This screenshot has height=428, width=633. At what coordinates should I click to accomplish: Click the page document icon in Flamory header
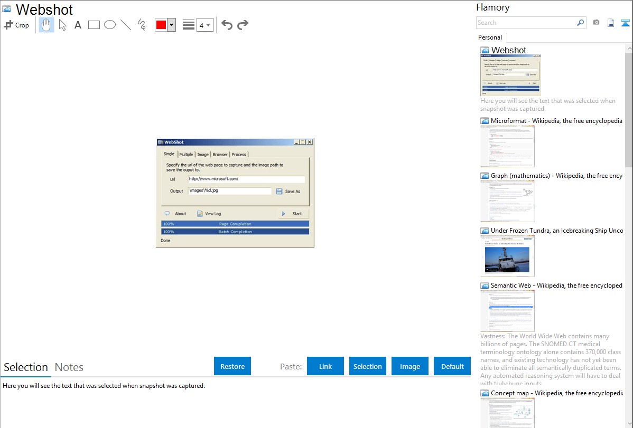(611, 23)
